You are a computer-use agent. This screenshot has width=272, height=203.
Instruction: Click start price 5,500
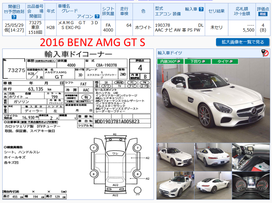point(248,30)
